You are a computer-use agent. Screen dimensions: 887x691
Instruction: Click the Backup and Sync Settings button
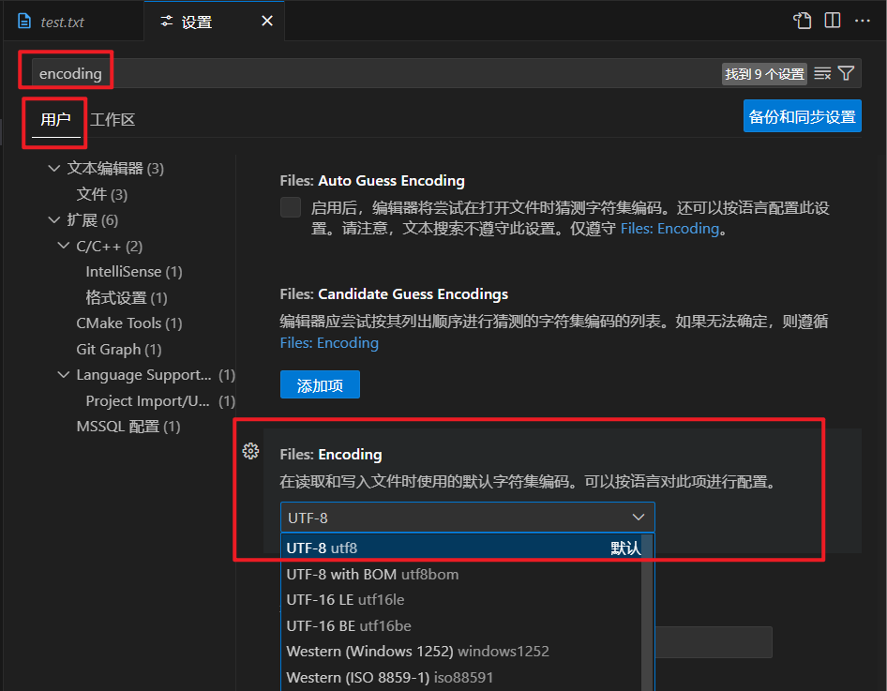point(802,117)
